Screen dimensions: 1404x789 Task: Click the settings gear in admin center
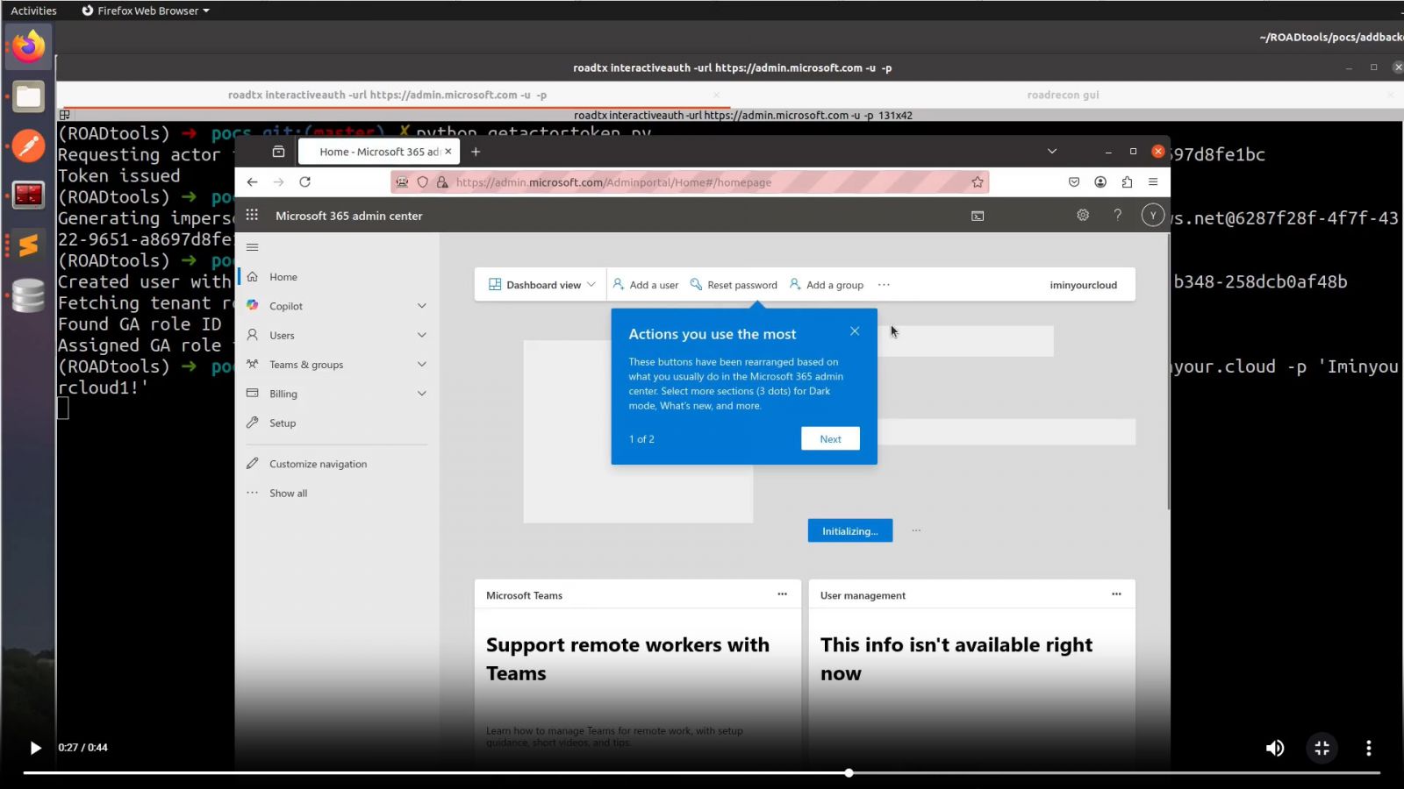point(1083,215)
